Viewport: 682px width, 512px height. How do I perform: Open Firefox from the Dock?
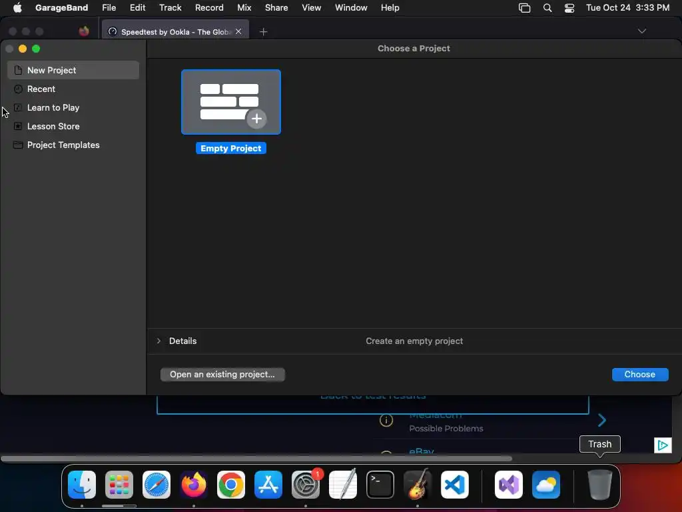pos(194,485)
